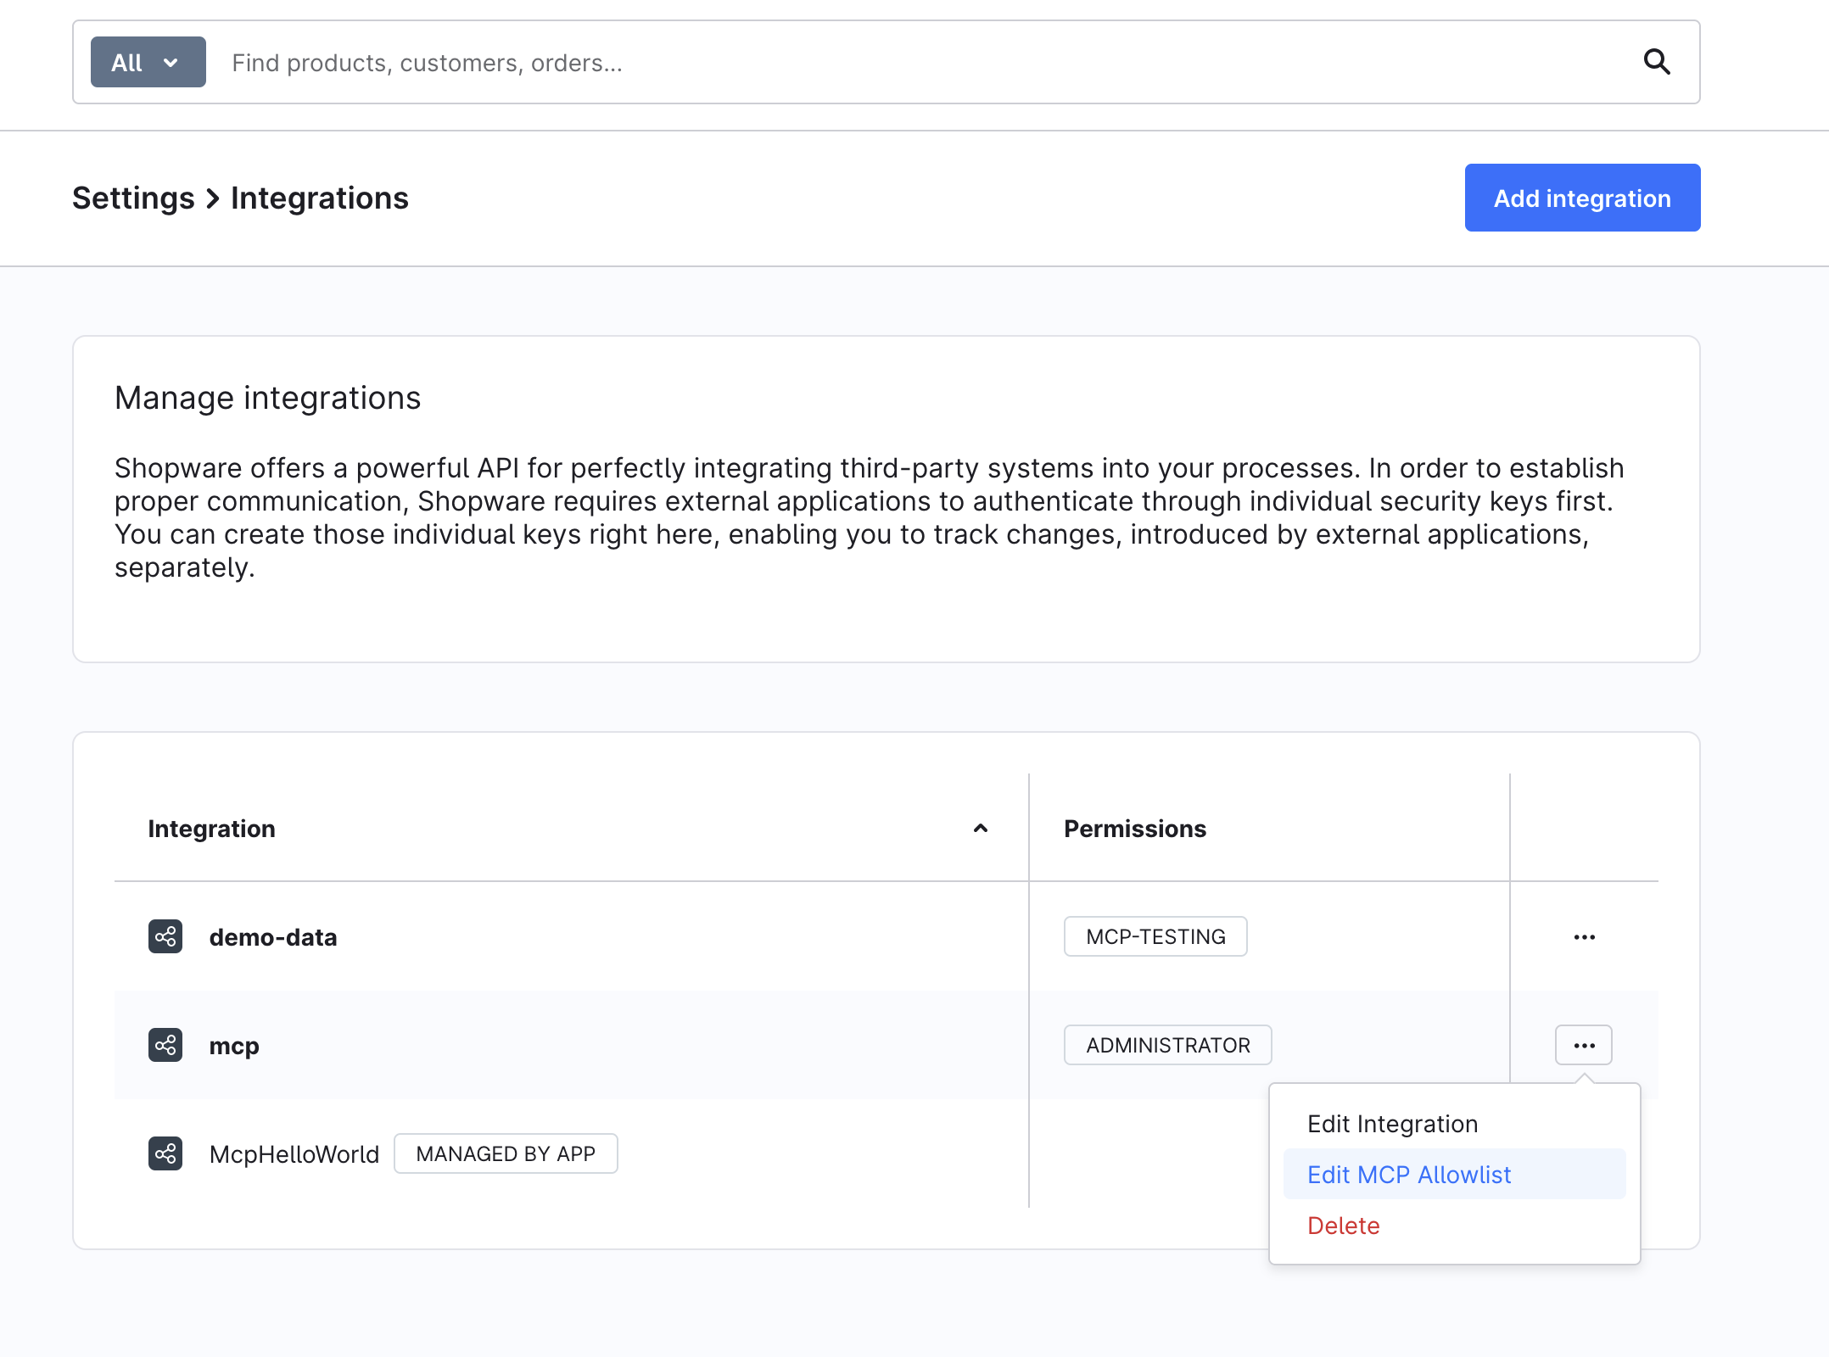Click the ADMINISTRATOR permission tag
The height and width of the screenshot is (1357, 1829).
(x=1168, y=1045)
